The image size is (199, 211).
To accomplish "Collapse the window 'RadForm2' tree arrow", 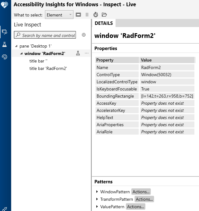I will [21, 53].
